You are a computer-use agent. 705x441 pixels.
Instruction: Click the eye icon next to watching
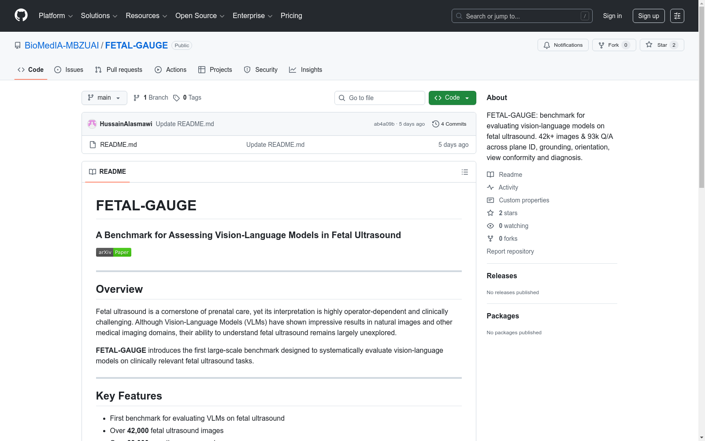click(x=490, y=226)
